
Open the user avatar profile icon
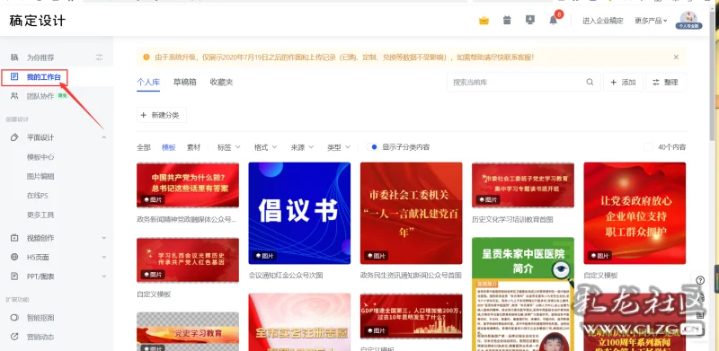(688, 20)
